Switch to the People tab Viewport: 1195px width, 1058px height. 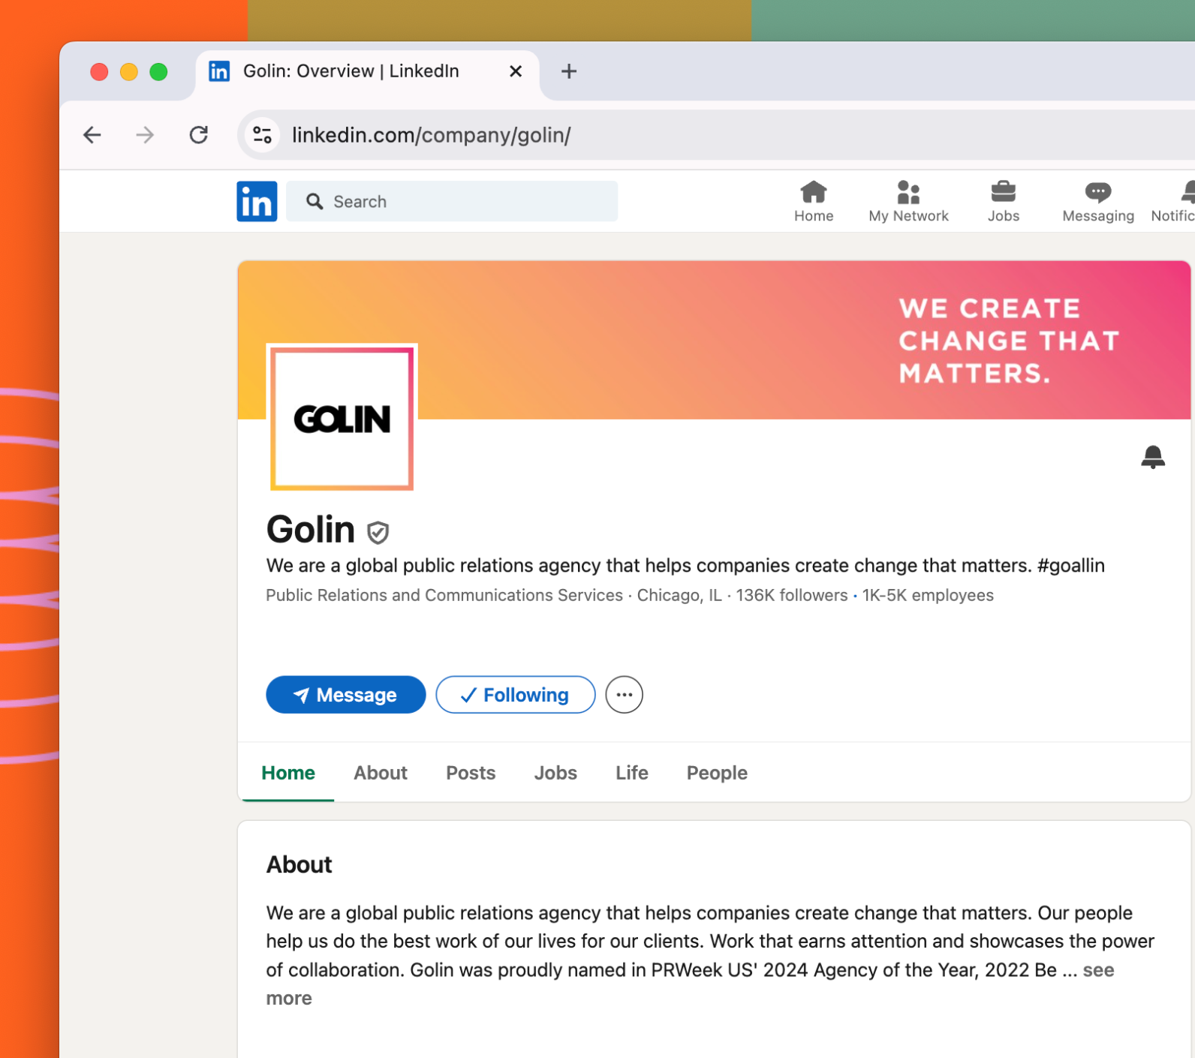click(x=717, y=773)
